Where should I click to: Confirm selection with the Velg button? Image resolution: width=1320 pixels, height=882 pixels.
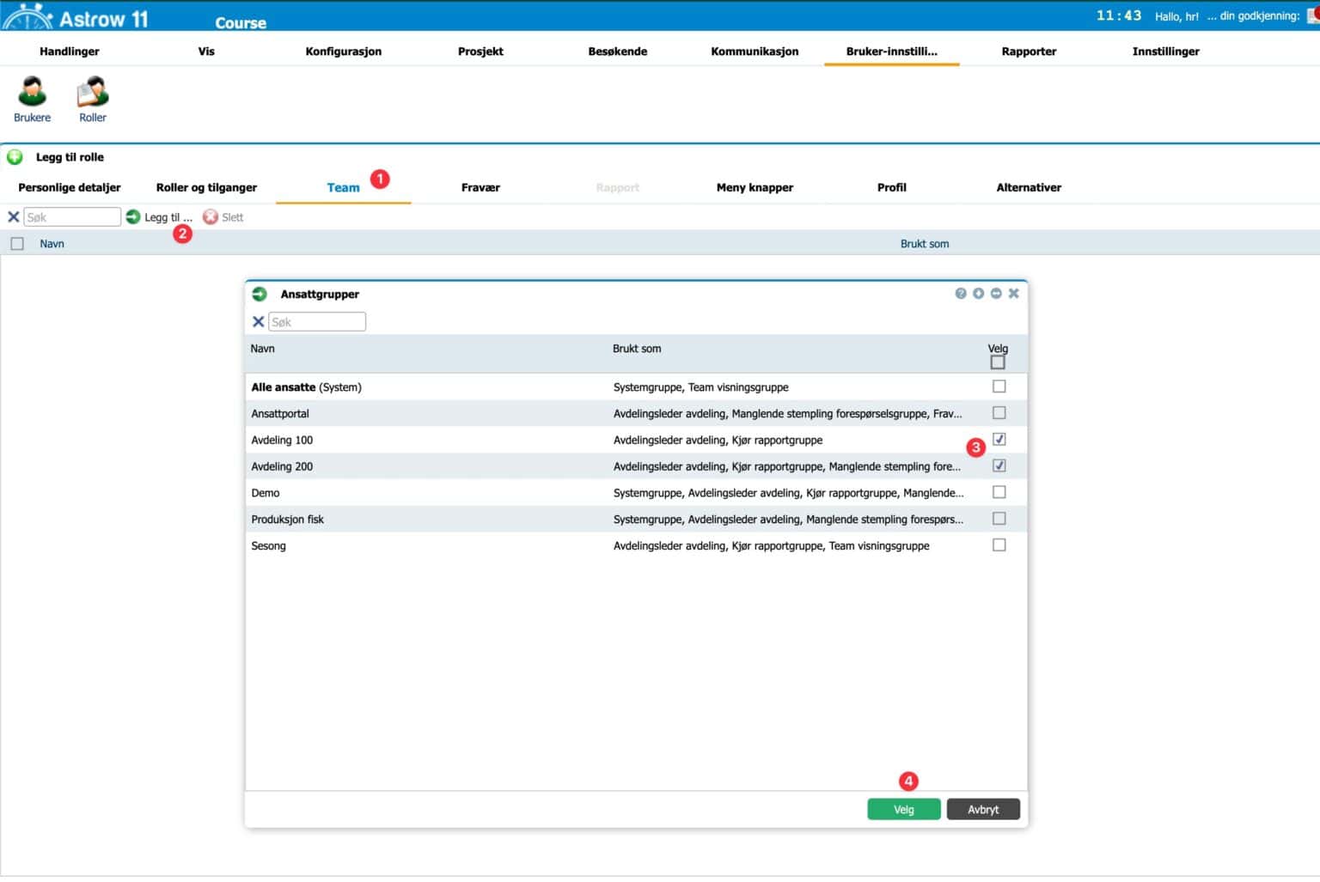tap(903, 808)
